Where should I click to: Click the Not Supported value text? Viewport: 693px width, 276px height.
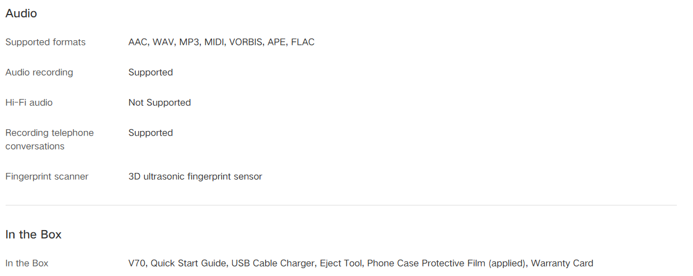[159, 102]
